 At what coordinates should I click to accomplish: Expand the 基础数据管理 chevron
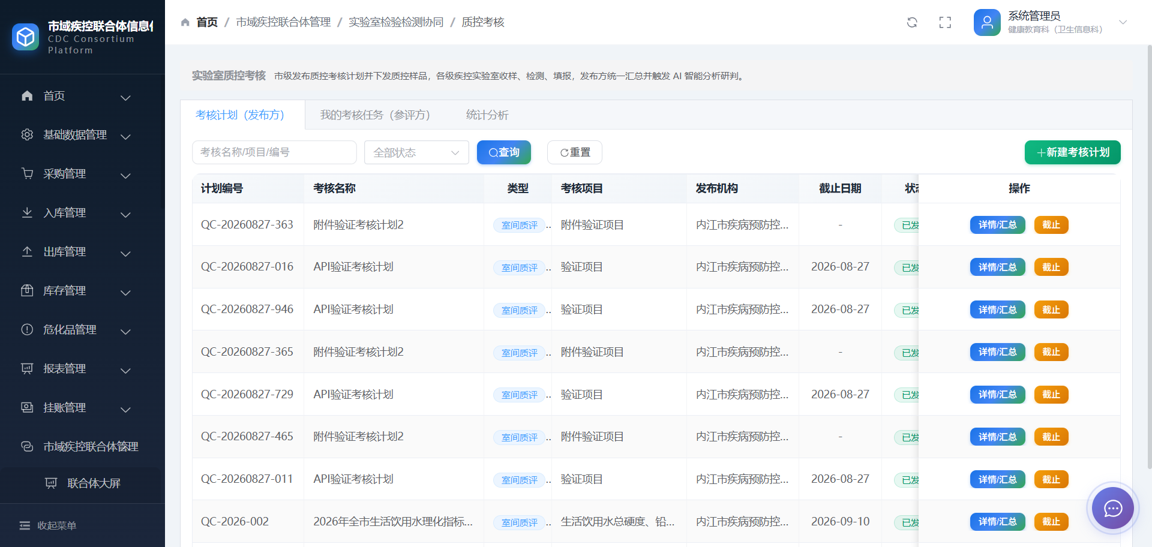[125, 136]
